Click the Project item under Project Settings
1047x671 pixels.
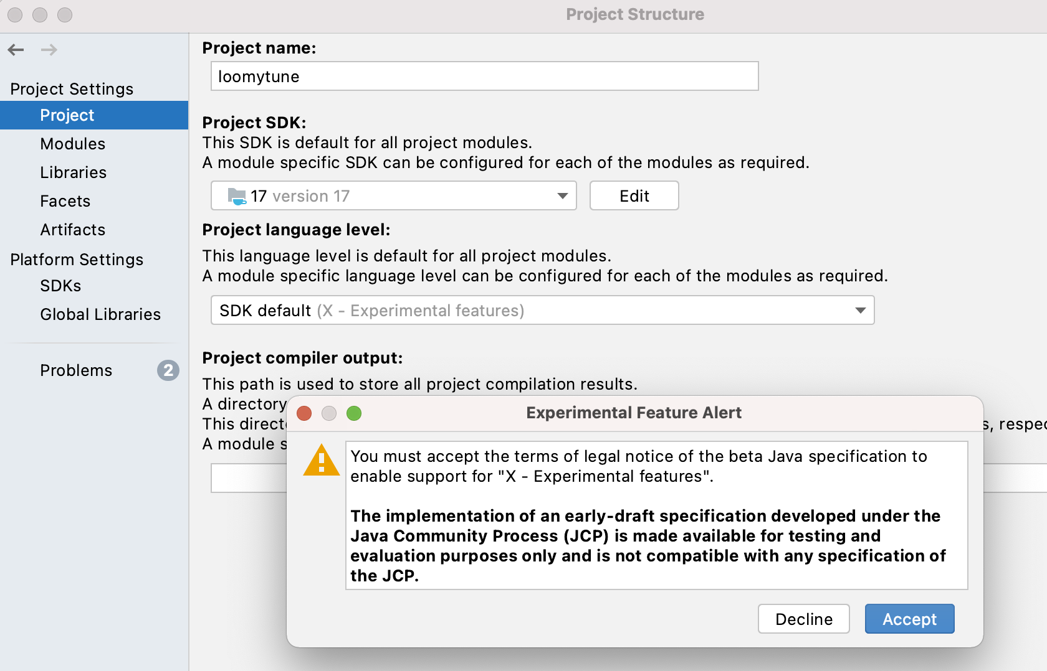pos(67,115)
